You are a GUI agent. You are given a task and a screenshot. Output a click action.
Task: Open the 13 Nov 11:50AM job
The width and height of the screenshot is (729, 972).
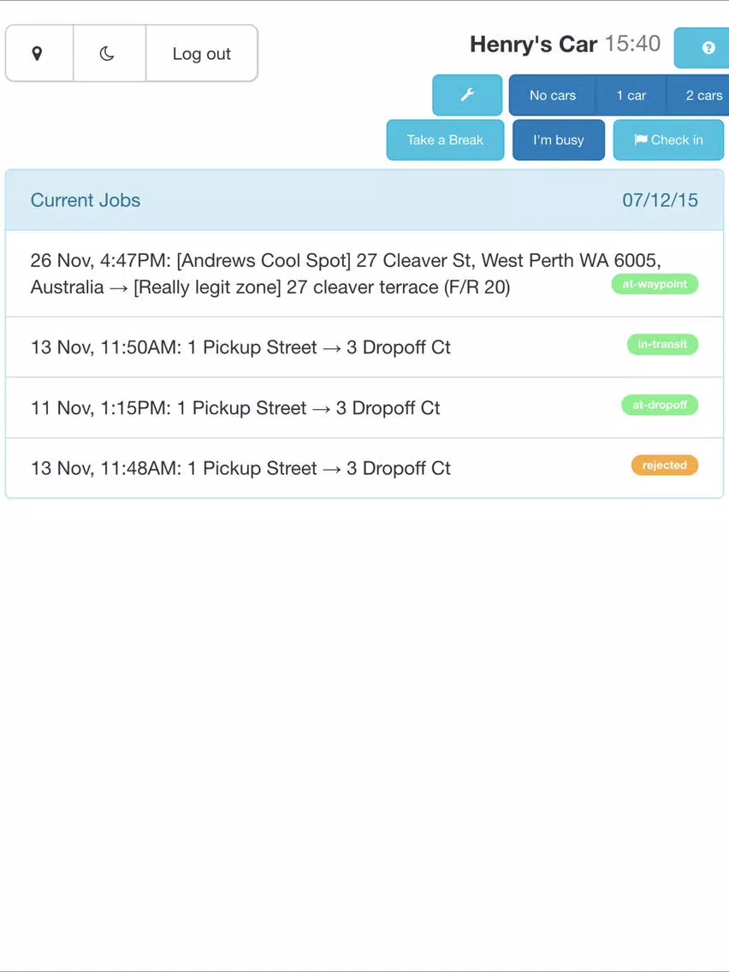coord(364,347)
